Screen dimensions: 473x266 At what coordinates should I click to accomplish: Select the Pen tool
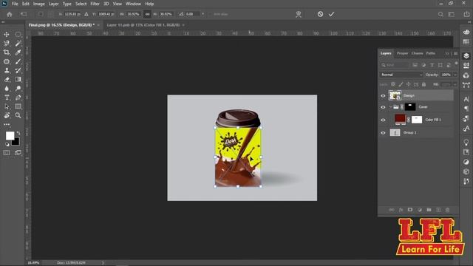18,98
